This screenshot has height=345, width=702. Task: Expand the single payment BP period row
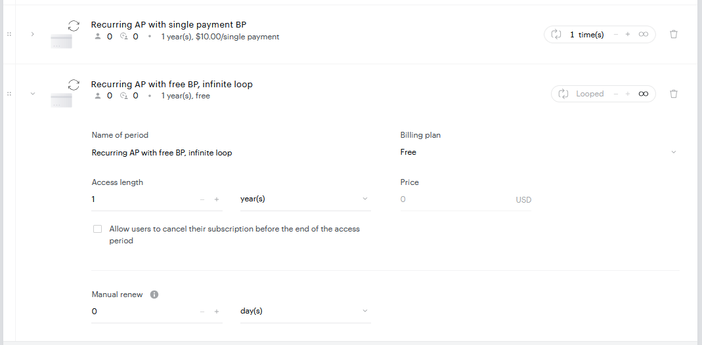(x=32, y=34)
